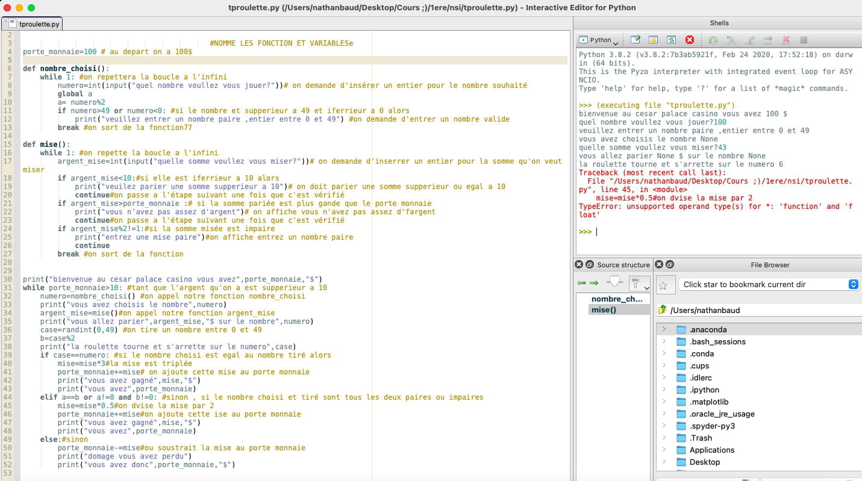
Task: Select nombre_ch... in Source structure
Action: coord(617,299)
